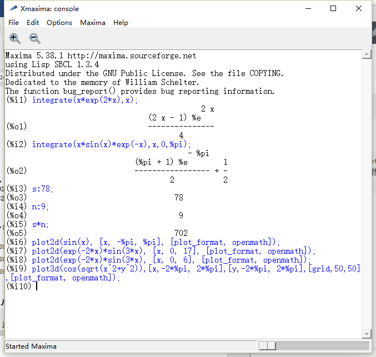Image resolution: width=376 pixels, height=357 pixels.
Task: Open the Options menu
Action: point(59,23)
